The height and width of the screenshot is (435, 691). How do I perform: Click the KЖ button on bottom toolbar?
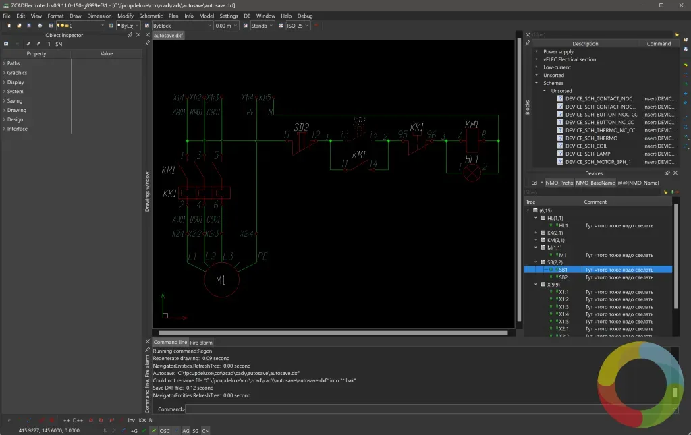coord(142,420)
